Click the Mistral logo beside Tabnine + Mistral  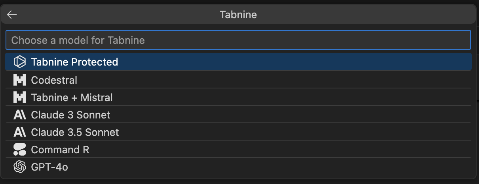point(19,98)
